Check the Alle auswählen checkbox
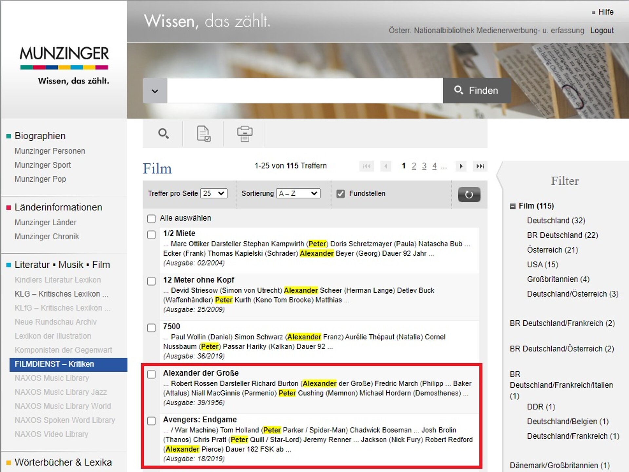Viewport: 629px width, 472px height. coord(151,219)
